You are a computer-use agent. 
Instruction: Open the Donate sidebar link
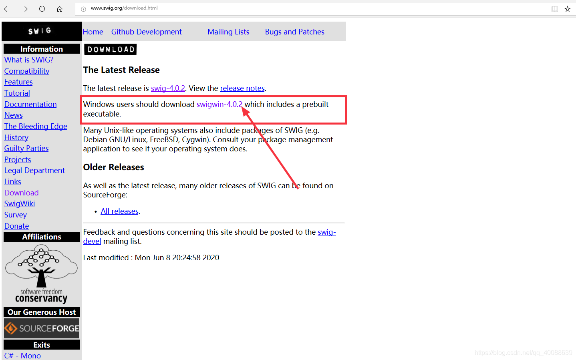[16, 226]
